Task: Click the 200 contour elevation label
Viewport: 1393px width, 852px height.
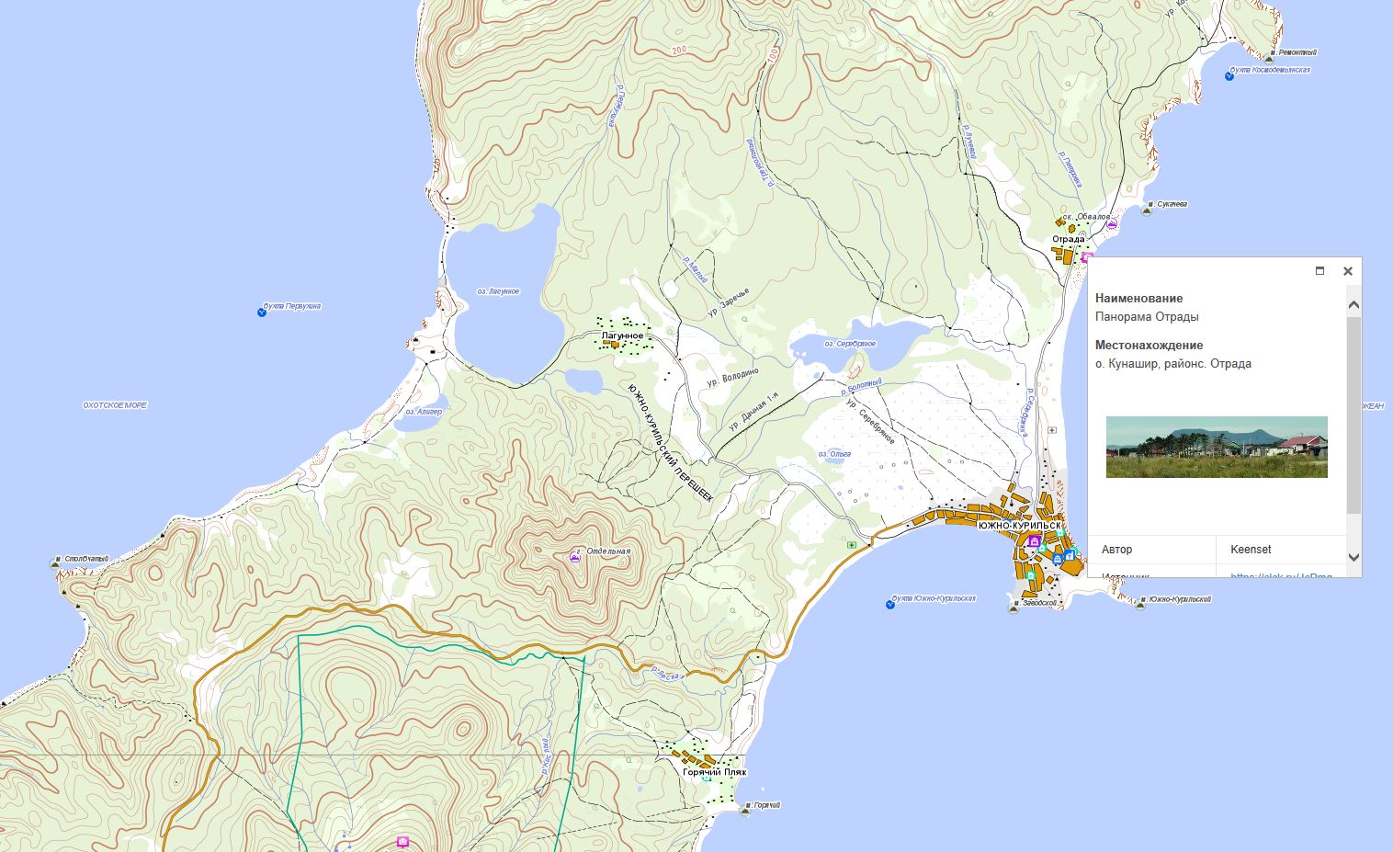Action: click(x=679, y=50)
